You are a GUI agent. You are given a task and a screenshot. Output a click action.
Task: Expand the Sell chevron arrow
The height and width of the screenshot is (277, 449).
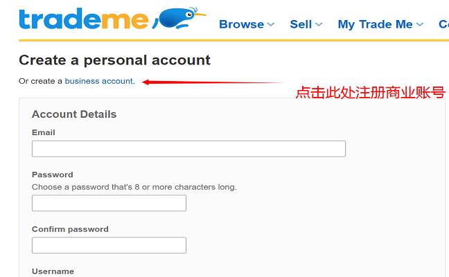tap(319, 24)
